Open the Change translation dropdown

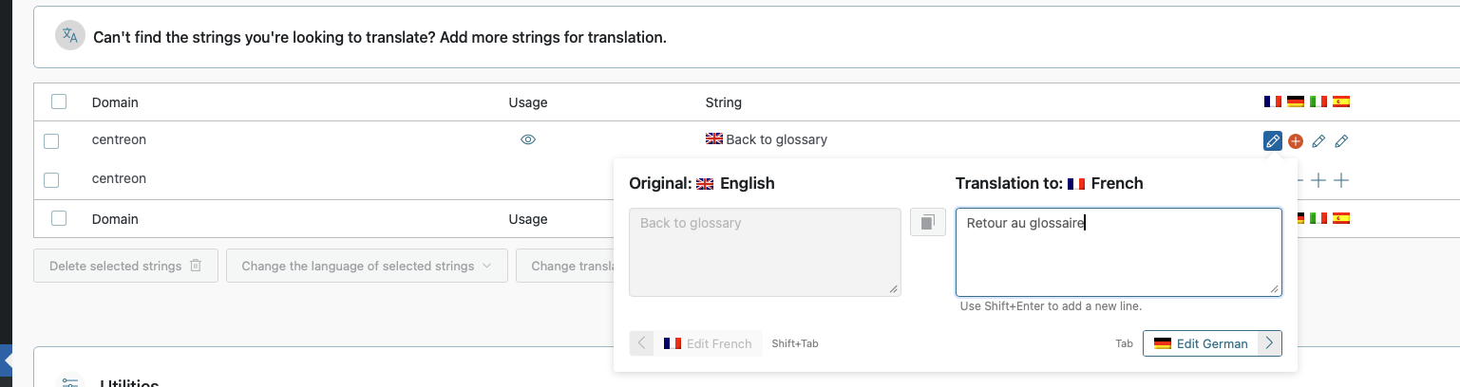566,266
